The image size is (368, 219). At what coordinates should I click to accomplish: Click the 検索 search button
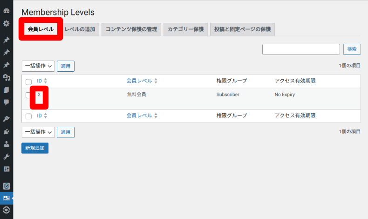coord(352,49)
